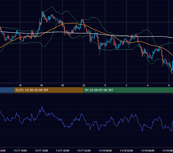Click the 11/17 18:00 date label
The width and height of the screenshot is (173, 153).
(41, 150)
